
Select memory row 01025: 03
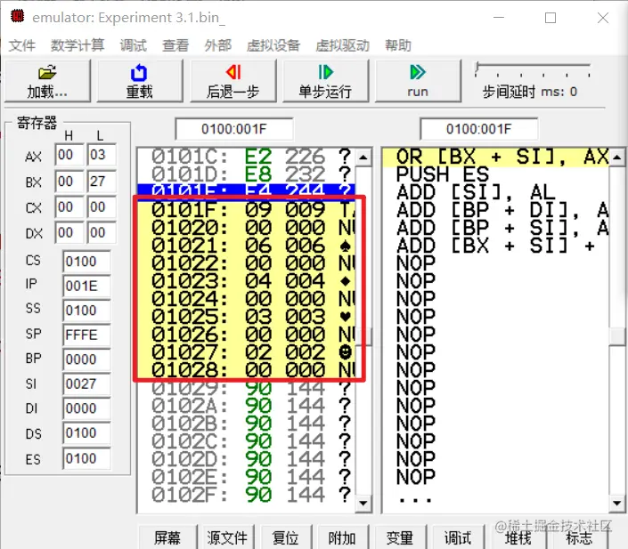pos(246,317)
